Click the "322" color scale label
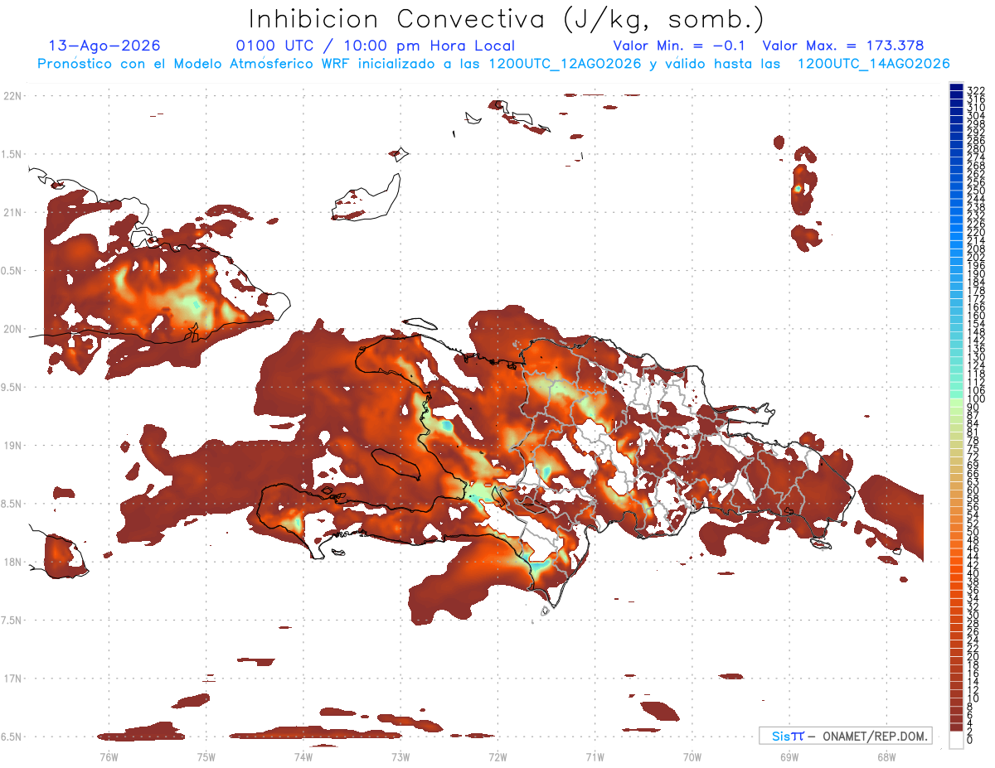 (975, 89)
